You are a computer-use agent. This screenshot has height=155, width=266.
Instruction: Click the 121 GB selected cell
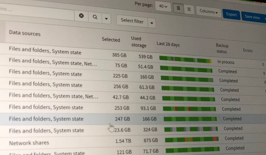124,152
